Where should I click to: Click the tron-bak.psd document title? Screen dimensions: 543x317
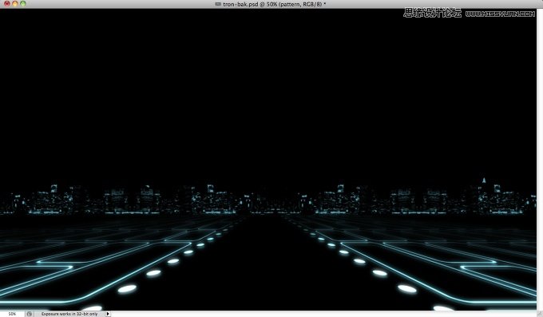[x=274, y=4]
